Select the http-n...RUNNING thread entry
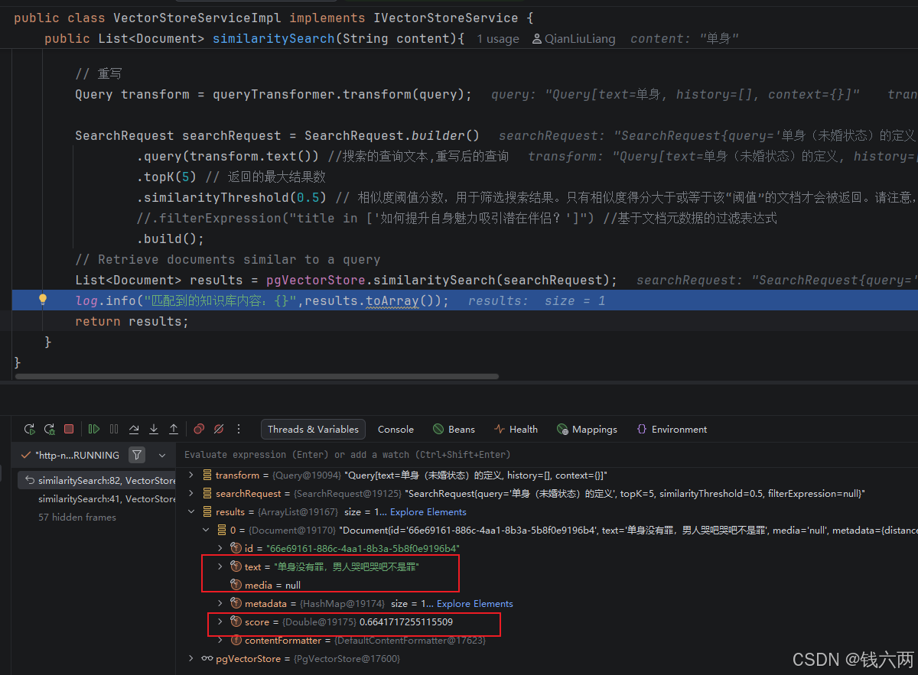 point(70,455)
